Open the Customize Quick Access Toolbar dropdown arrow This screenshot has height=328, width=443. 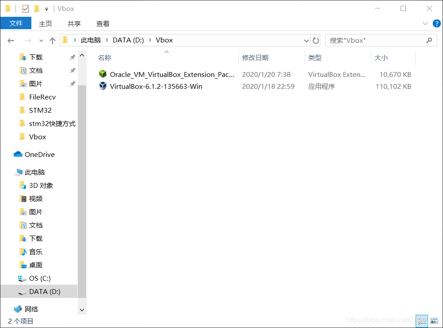pos(46,9)
